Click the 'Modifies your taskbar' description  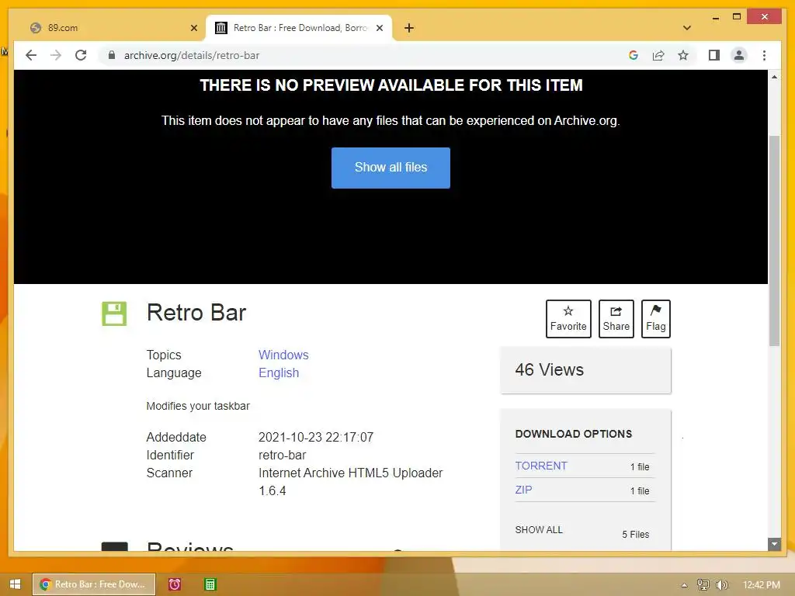click(198, 406)
